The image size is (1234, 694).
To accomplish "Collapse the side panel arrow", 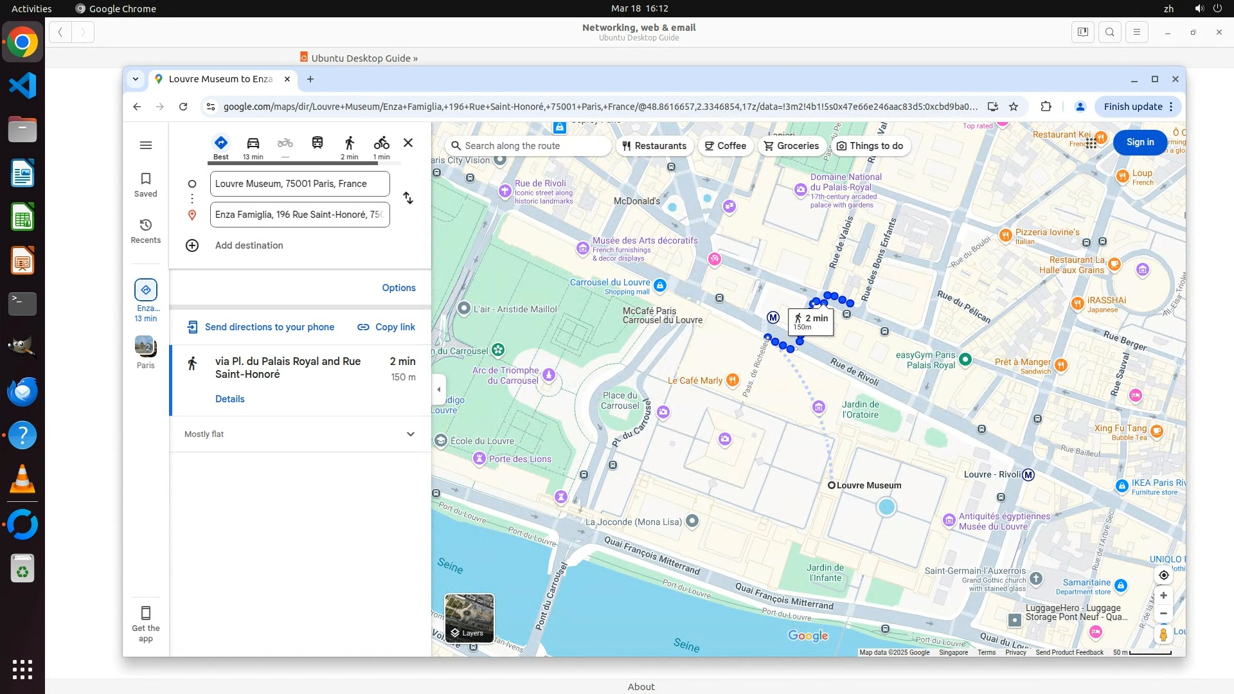I will click(x=439, y=389).
